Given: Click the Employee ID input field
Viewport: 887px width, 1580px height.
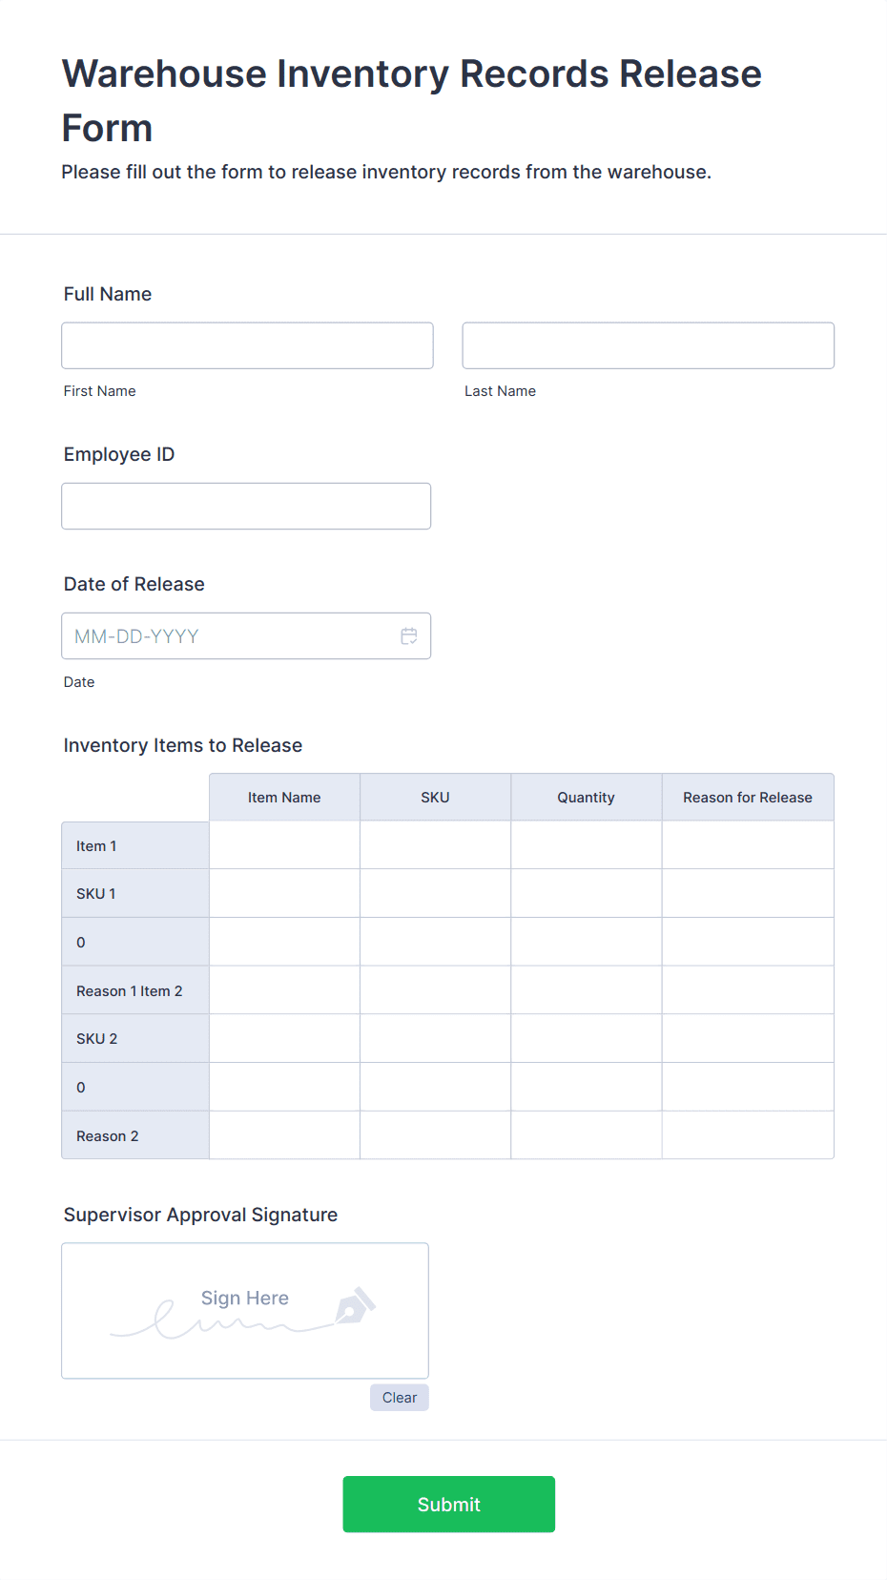Looking at the screenshot, I should click(x=245, y=506).
